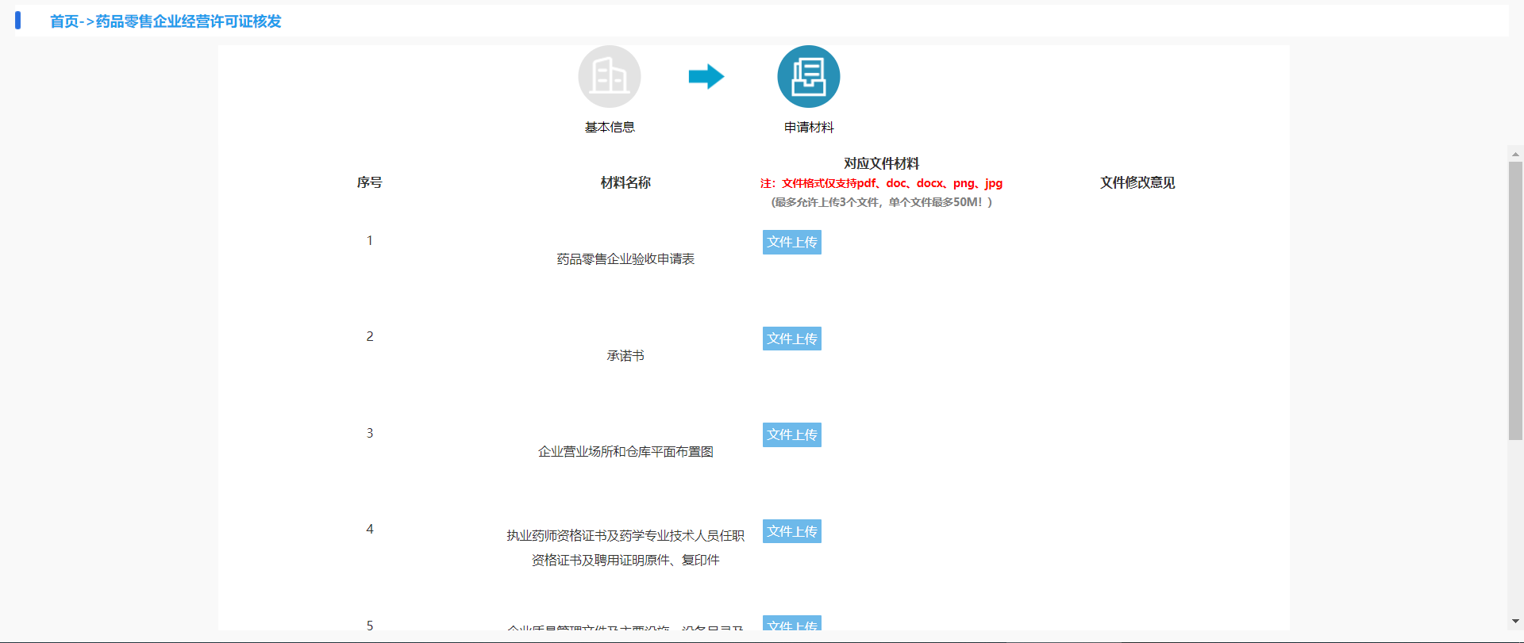
Task: Click the 申请材料 document step icon
Action: (808, 77)
